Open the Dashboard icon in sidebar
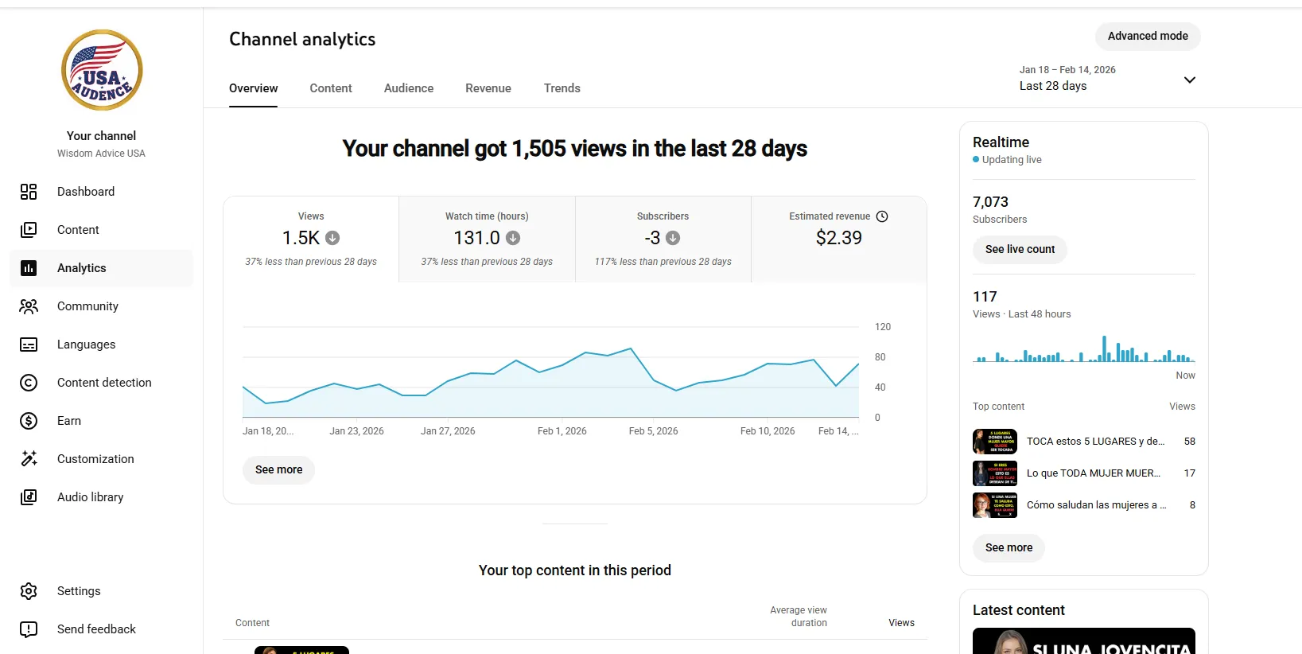The width and height of the screenshot is (1302, 654). (29, 192)
